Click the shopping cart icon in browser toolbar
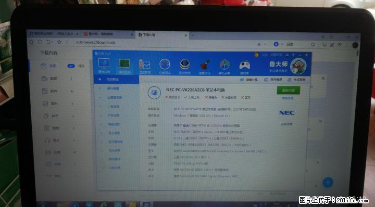This screenshot has width=375, height=207. 324,44
